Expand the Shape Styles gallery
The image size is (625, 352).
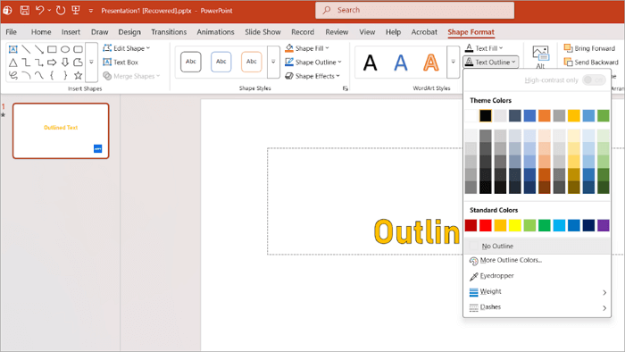(x=273, y=62)
